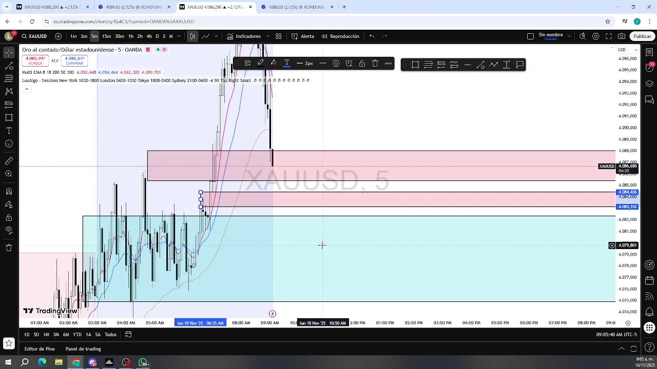657x369 pixels.
Task: Click the COMPRAR buy price button
Action: tap(74, 60)
